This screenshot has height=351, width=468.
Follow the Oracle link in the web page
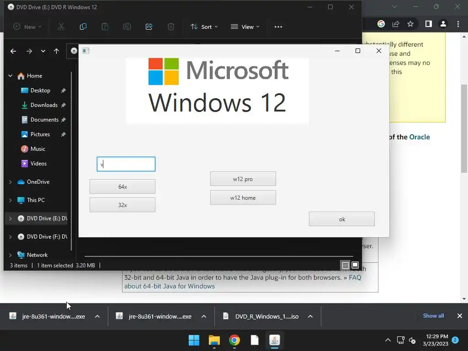(x=420, y=137)
